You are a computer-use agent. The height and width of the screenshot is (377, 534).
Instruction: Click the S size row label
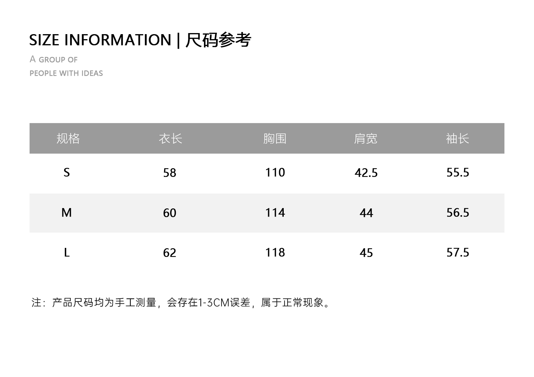[x=67, y=172]
